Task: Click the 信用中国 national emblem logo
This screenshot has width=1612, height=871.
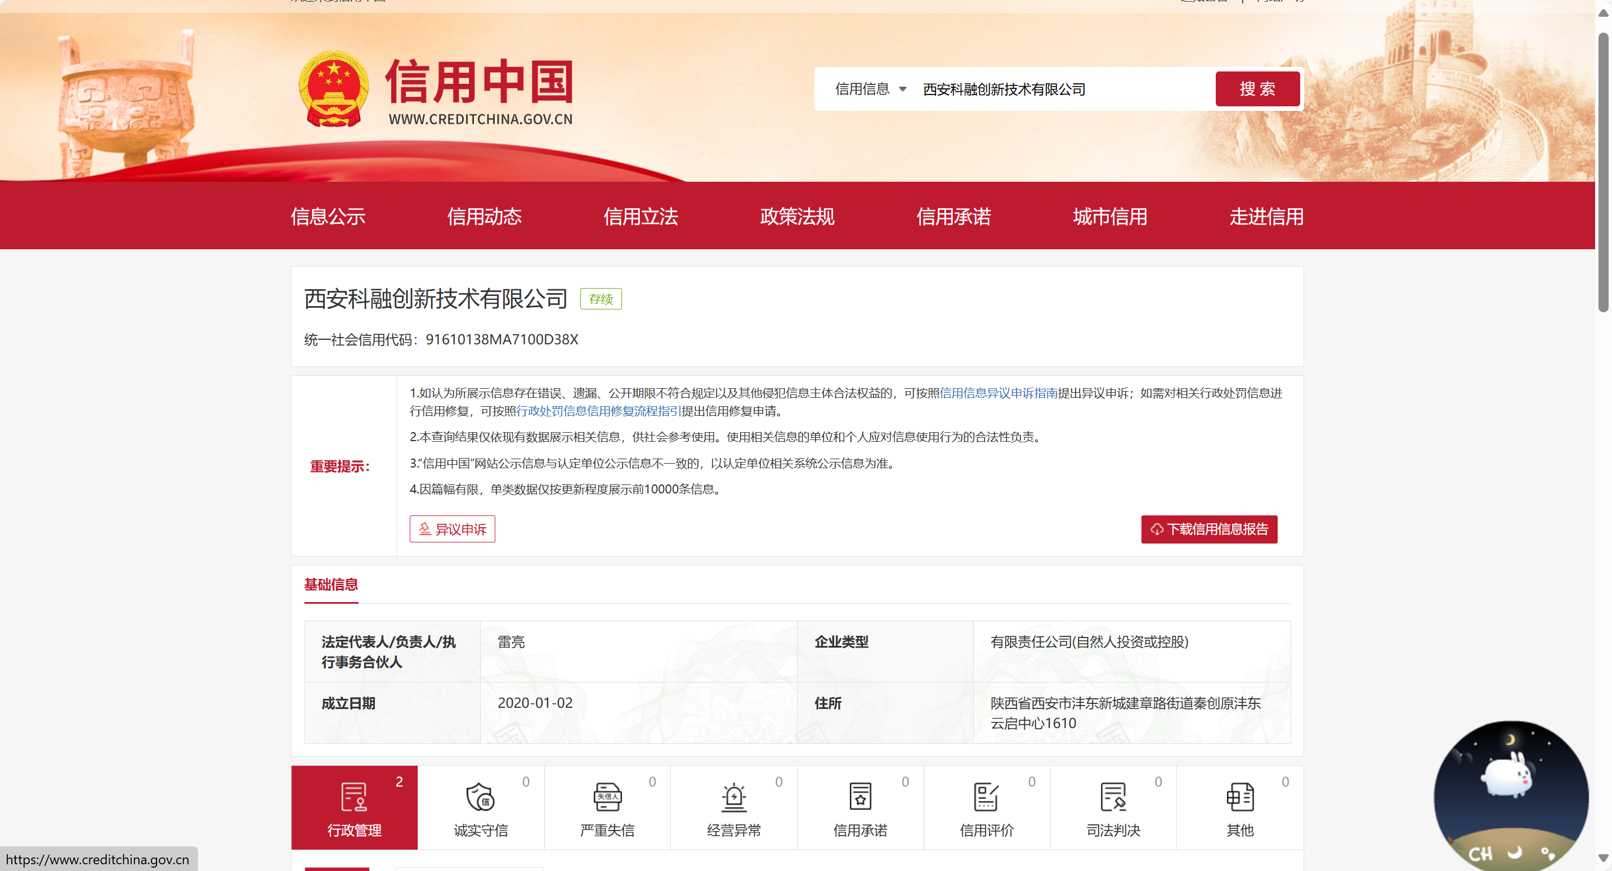Action: 334,89
